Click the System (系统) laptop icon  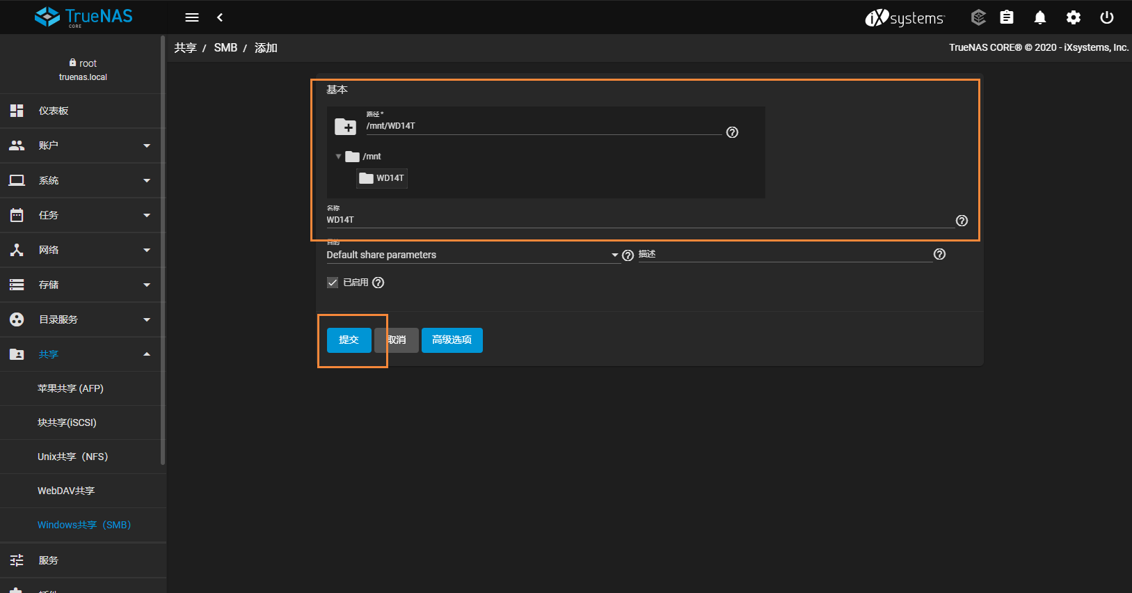(x=17, y=180)
